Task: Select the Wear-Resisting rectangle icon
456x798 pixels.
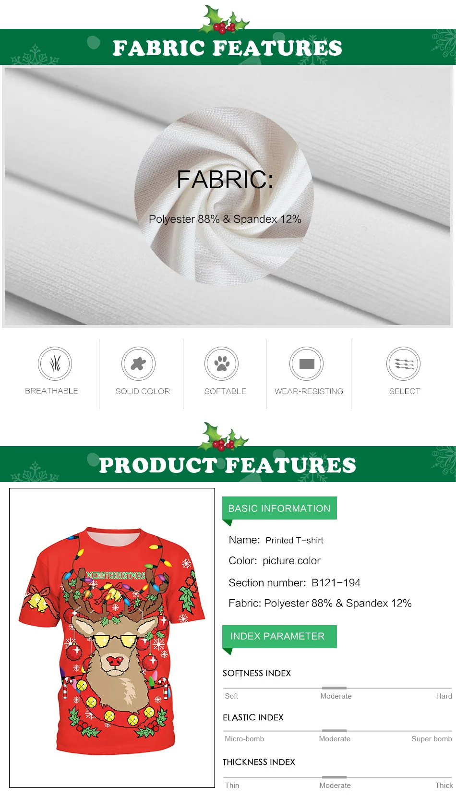Action: coord(306,364)
